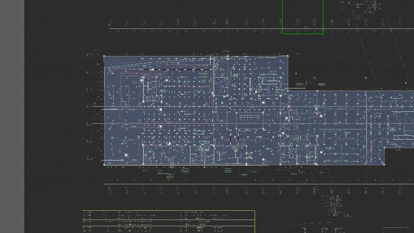
Task: Click the gray hatched strip on left edge
Action: coord(12,116)
